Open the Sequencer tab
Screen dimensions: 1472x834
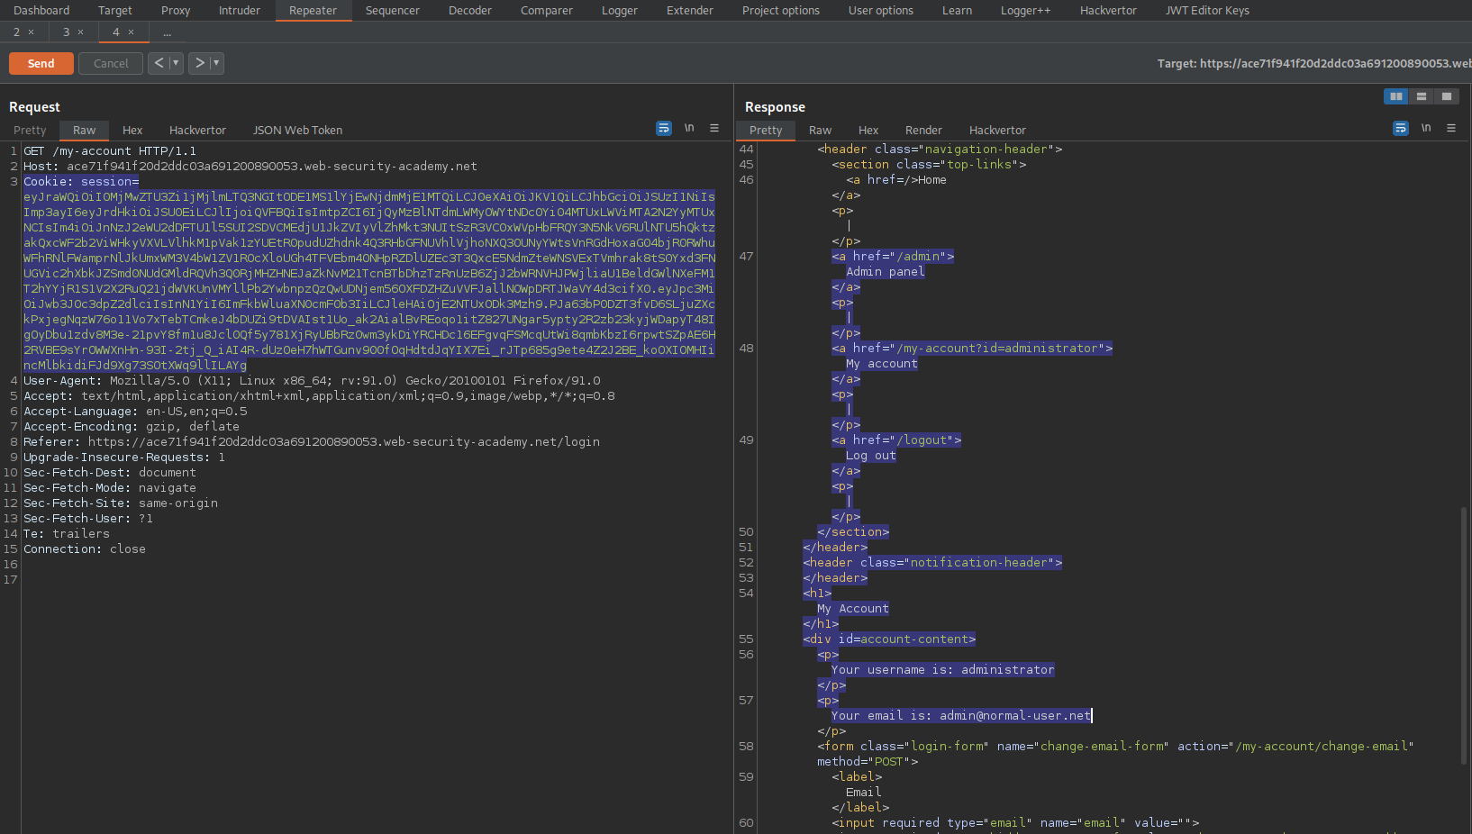click(393, 11)
